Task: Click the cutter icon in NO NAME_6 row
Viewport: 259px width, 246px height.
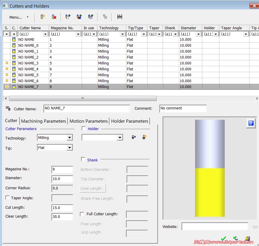Action: coord(14,81)
